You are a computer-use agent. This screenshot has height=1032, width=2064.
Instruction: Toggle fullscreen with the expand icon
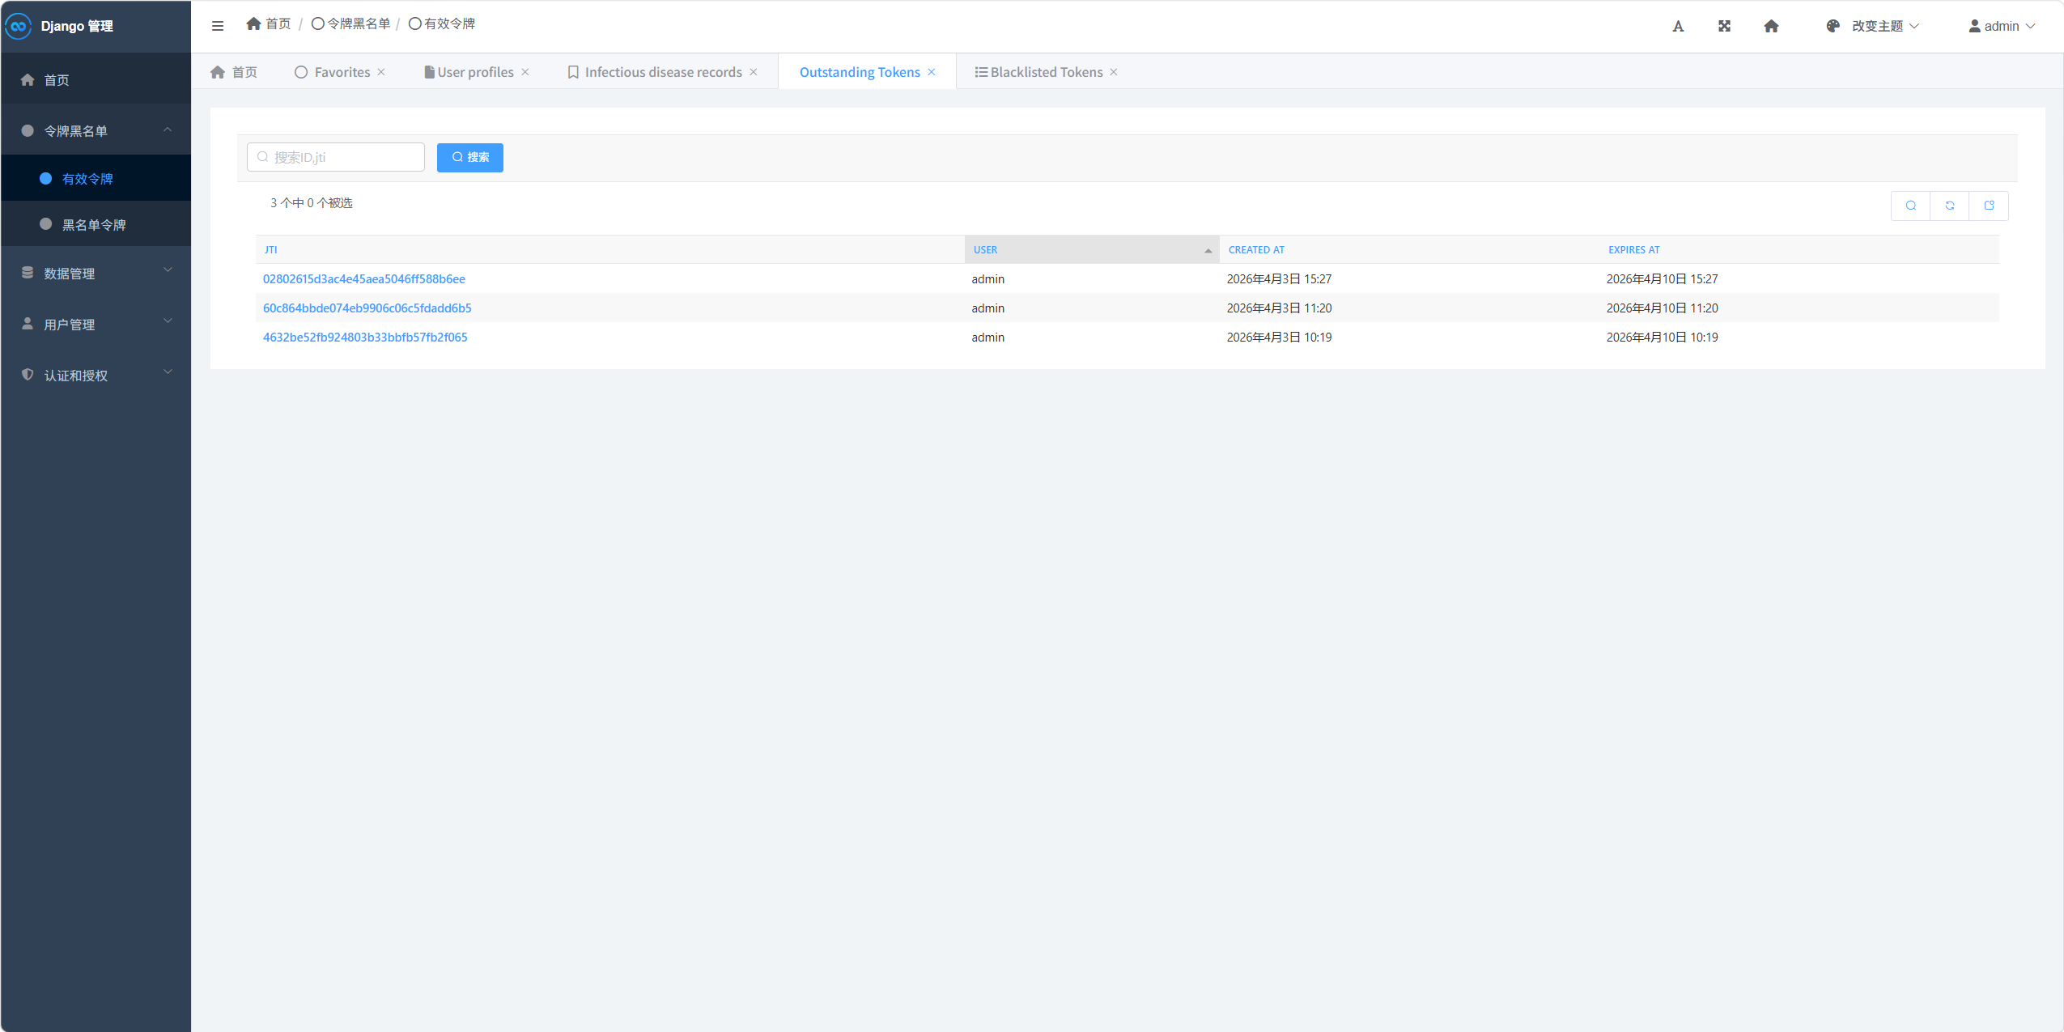pyautogui.click(x=1724, y=26)
